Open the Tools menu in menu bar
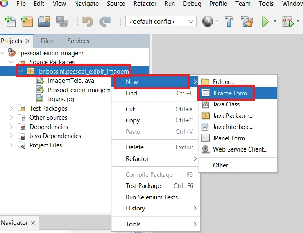This screenshot has height=233, width=303. [266, 4]
